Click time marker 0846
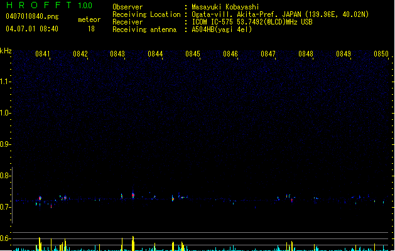The height and width of the screenshot is (251, 395). pyautogui.click(x=230, y=54)
